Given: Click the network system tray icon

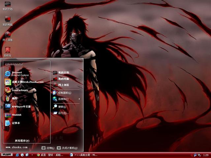Looking at the screenshot, I should (195, 155).
